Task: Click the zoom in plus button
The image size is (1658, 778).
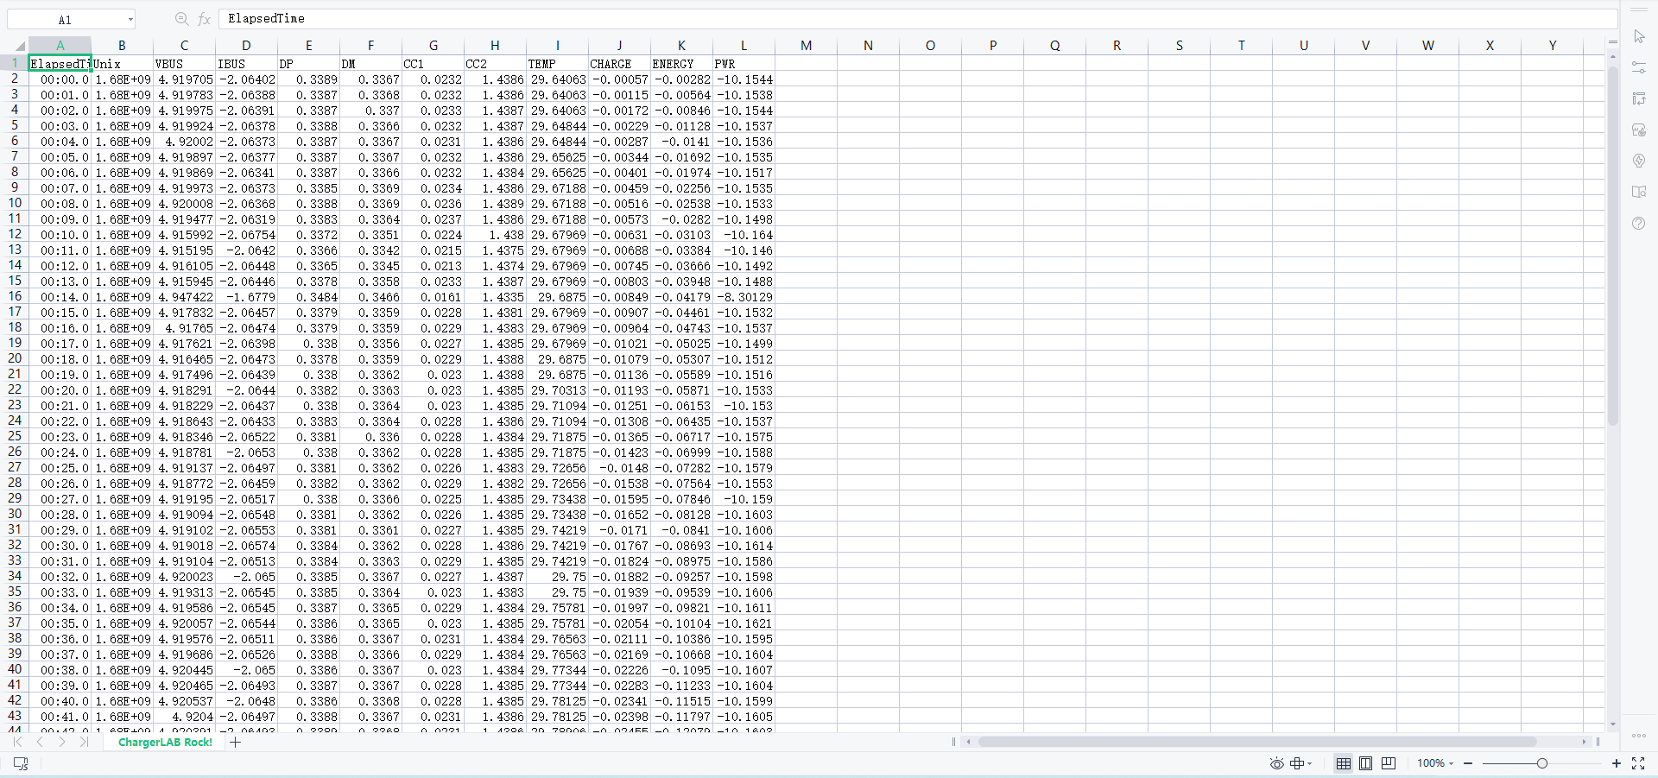Action: pos(1617,763)
